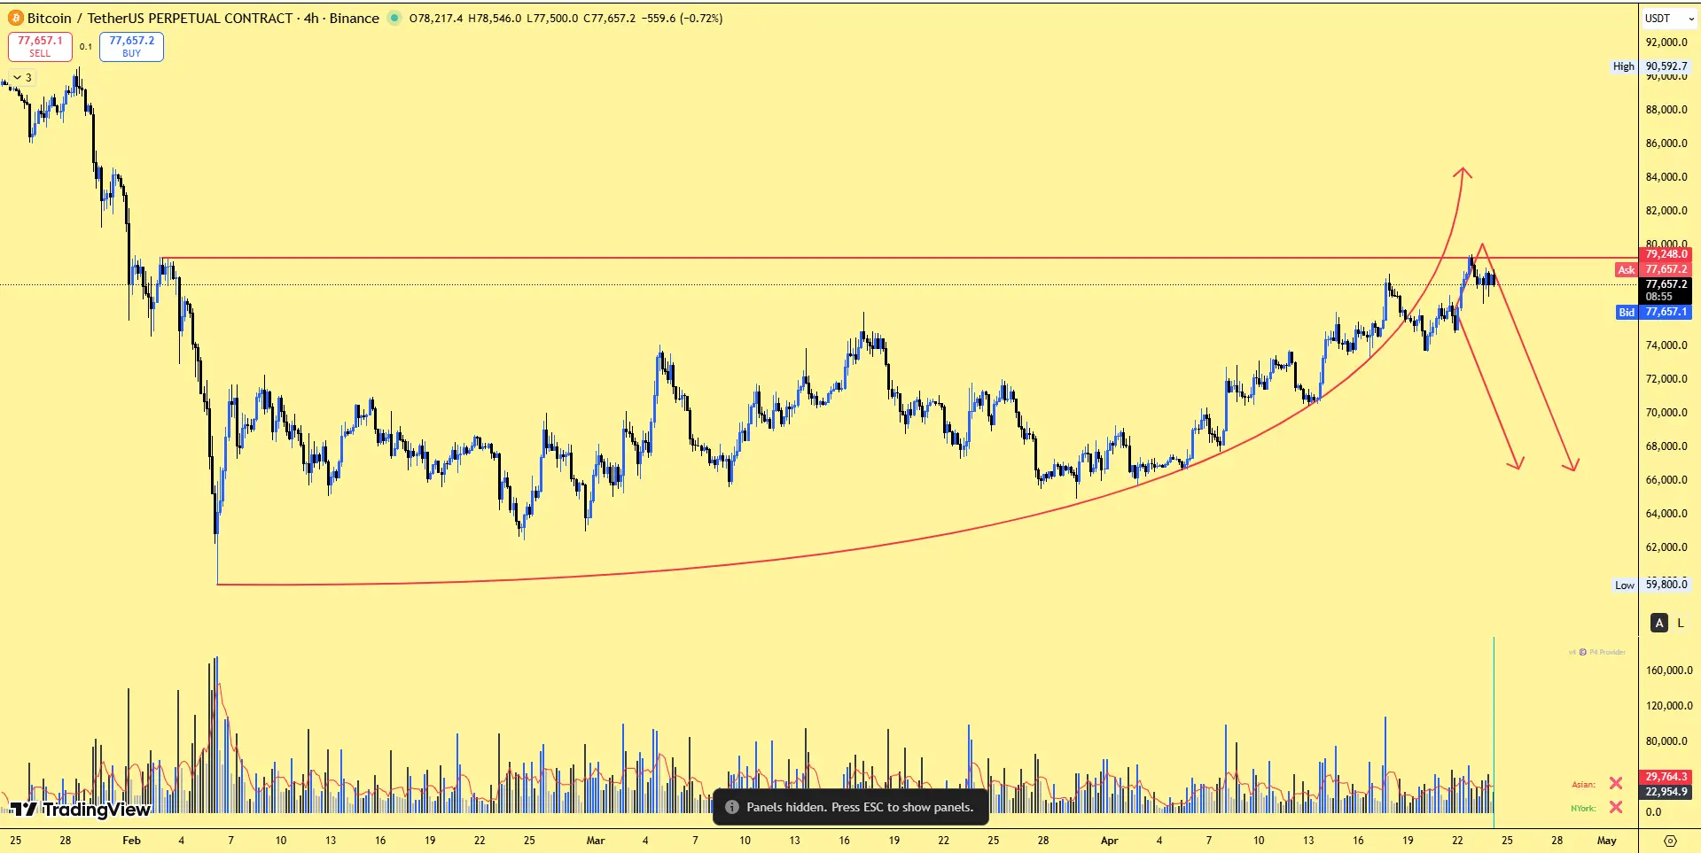1701x853 pixels.
Task: Open chart settings gear icon on time axis
Action: [1670, 841]
